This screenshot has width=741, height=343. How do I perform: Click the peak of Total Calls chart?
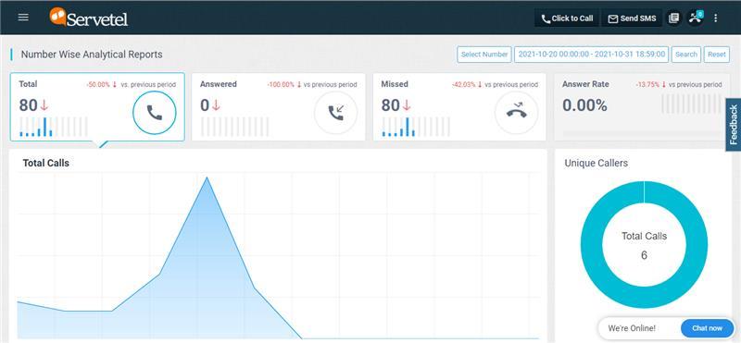pyautogui.click(x=207, y=178)
